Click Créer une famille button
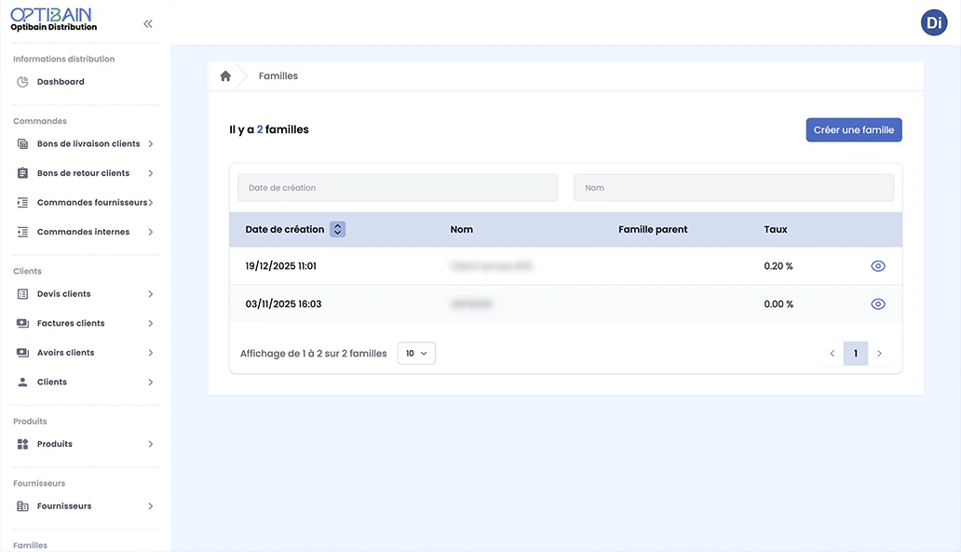This screenshot has width=961, height=552. [x=854, y=130]
